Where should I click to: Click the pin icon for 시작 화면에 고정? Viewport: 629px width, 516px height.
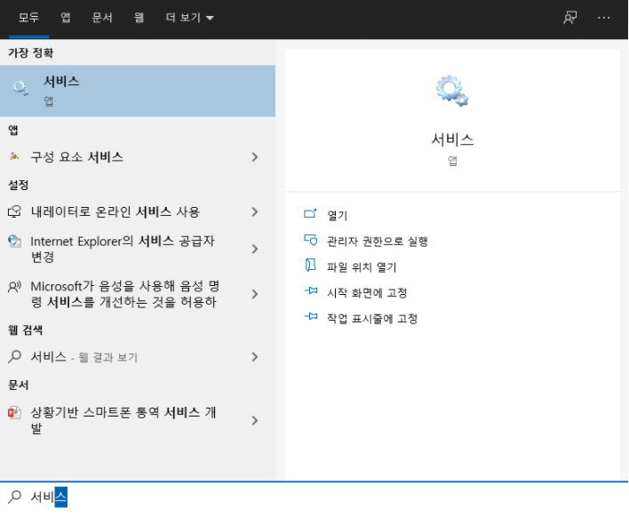coord(311,290)
